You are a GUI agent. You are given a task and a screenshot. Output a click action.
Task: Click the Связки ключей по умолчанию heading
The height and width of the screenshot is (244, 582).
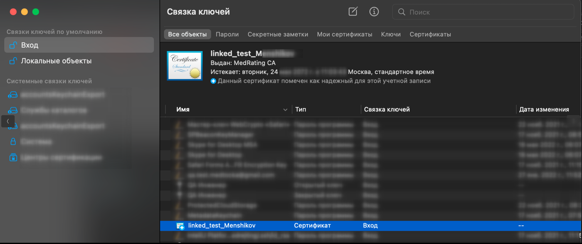(x=54, y=32)
